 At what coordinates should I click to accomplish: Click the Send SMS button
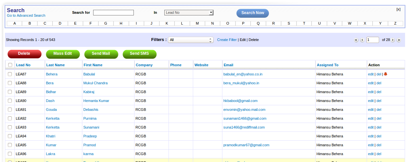click(x=139, y=54)
